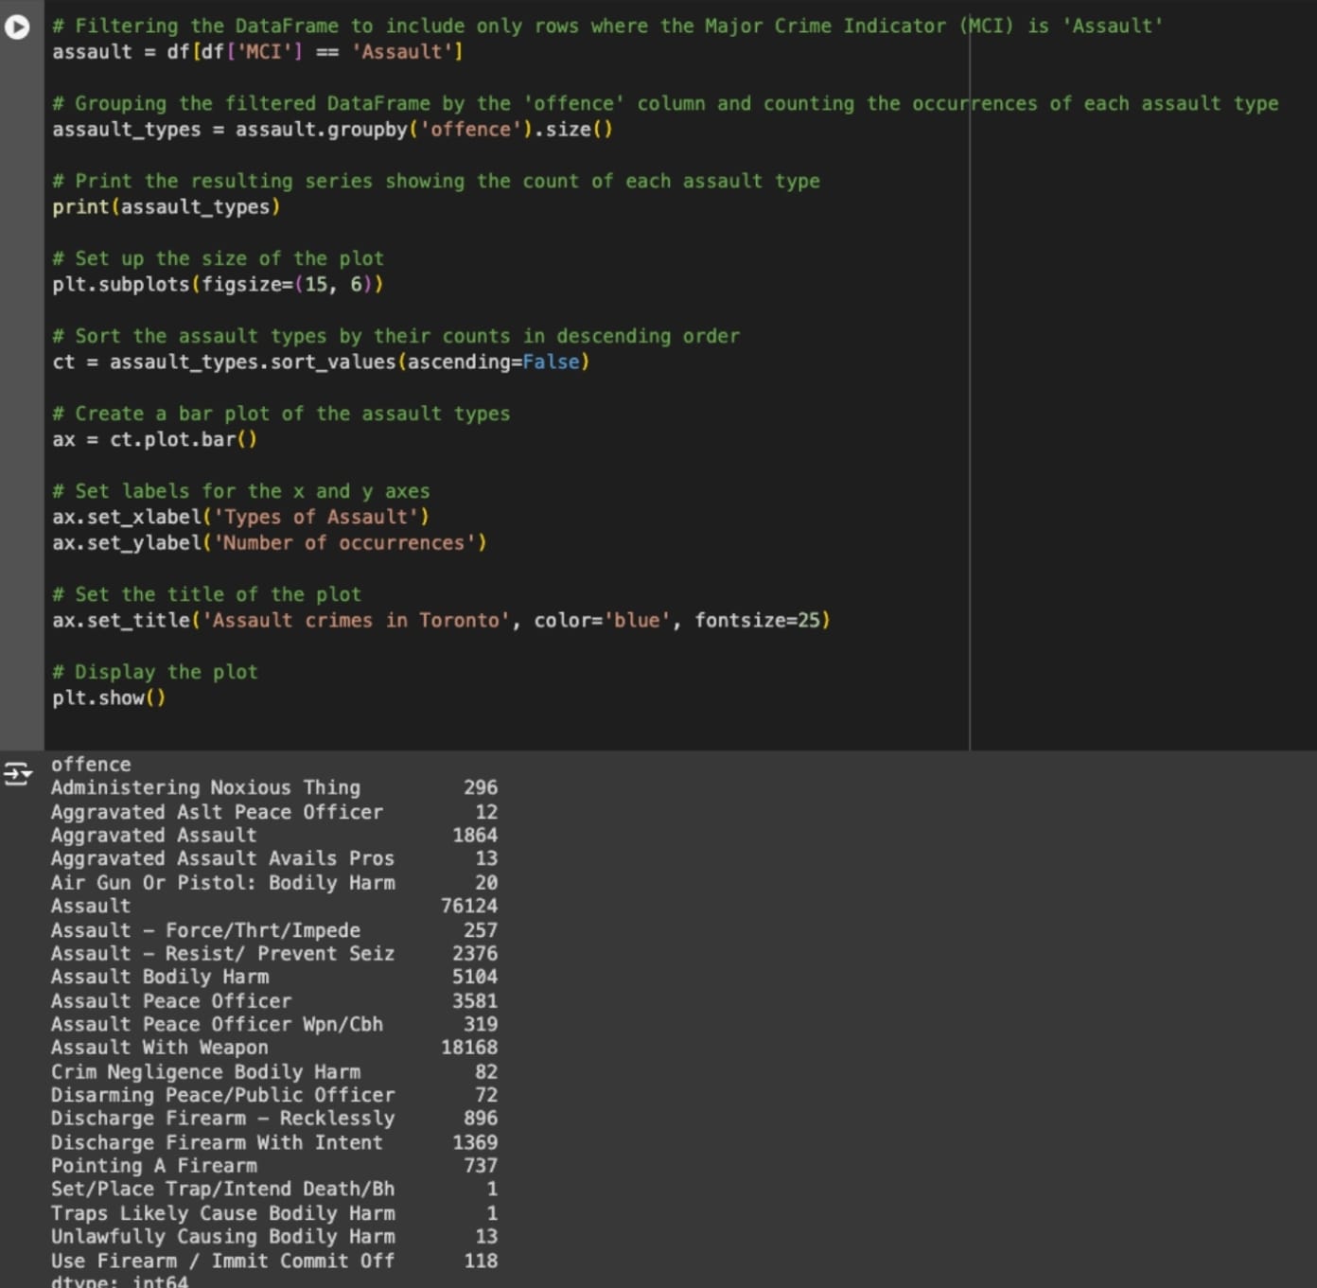Click the assault_types groupby code line
The image size is (1317, 1288).
click(332, 130)
